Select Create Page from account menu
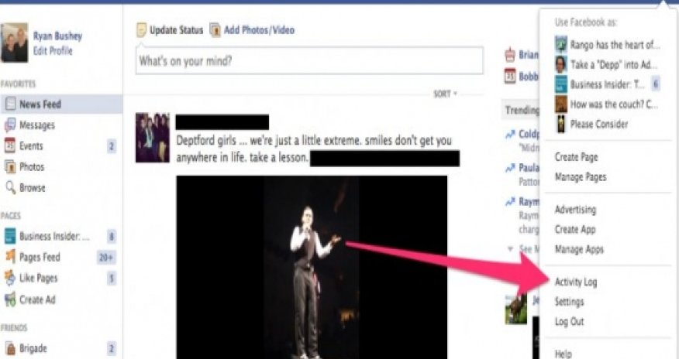Image resolution: width=679 pixels, height=359 pixels. coord(577,157)
